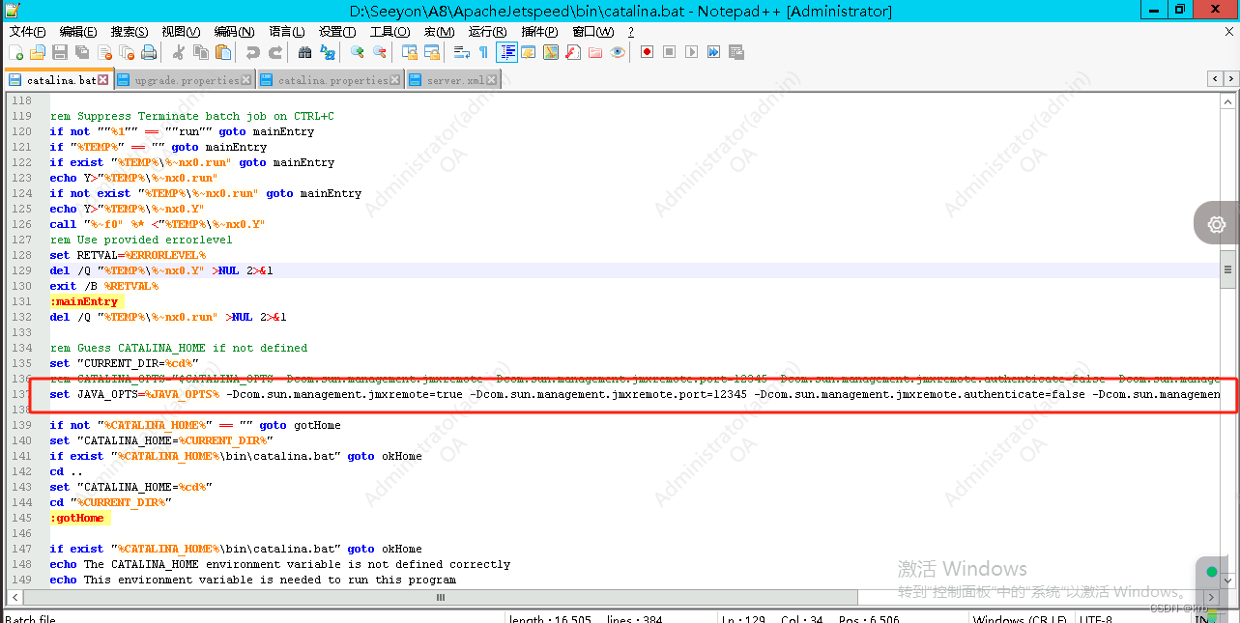Click the Zoom In magnifier icon
This screenshot has width=1240, height=623.
(357, 52)
